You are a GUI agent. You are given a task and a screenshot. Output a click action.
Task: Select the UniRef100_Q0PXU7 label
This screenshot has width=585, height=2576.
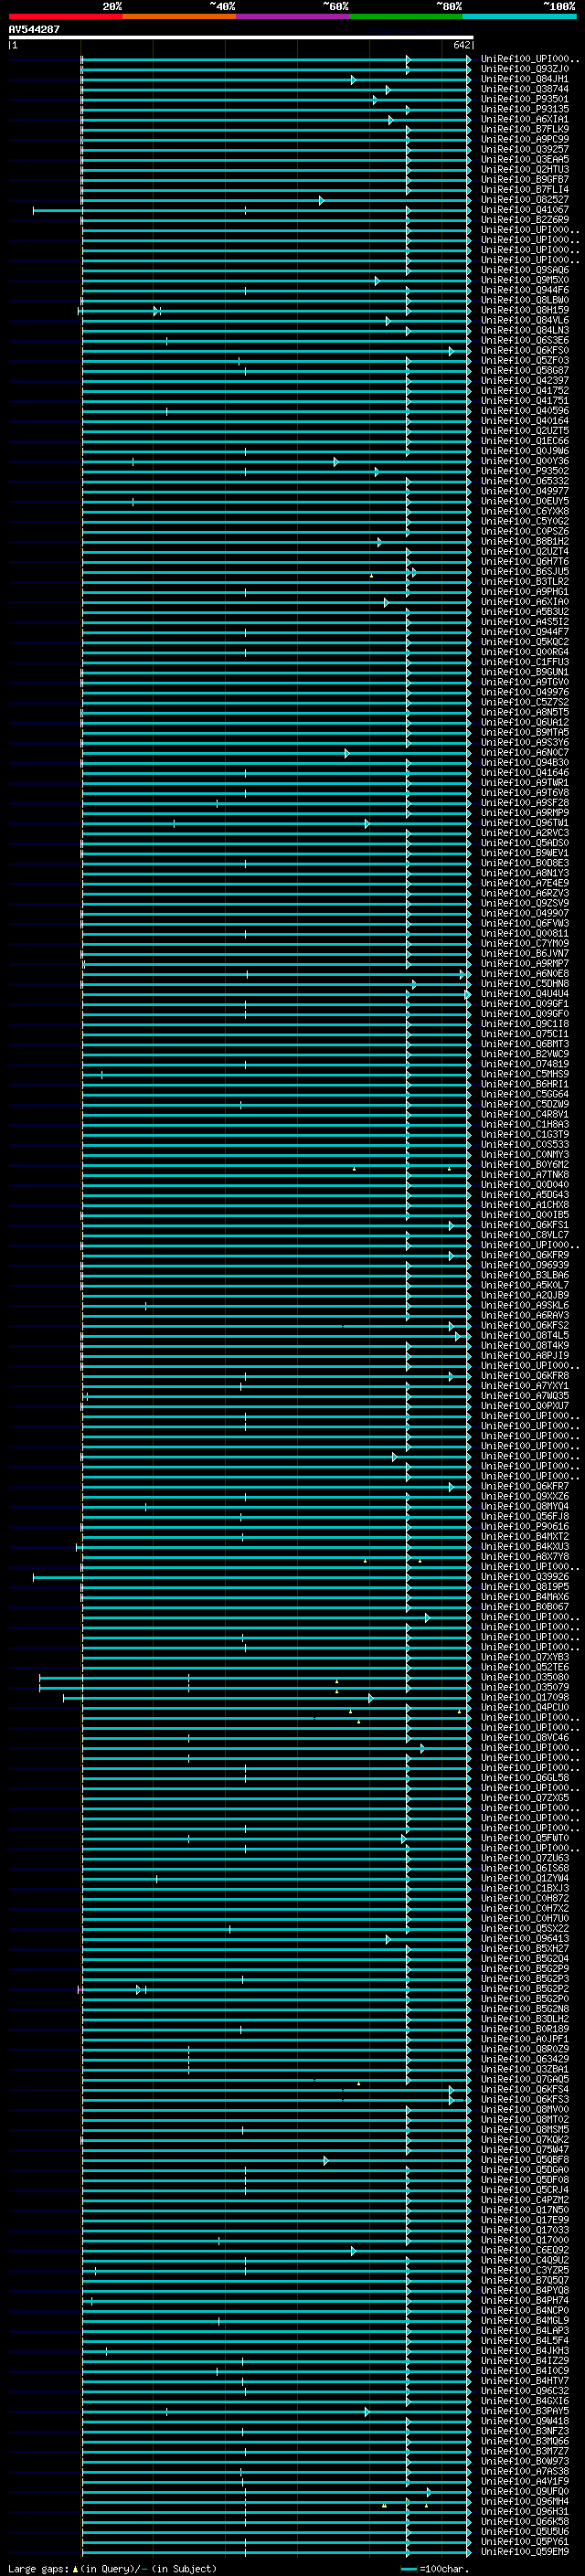[525, 1406]
